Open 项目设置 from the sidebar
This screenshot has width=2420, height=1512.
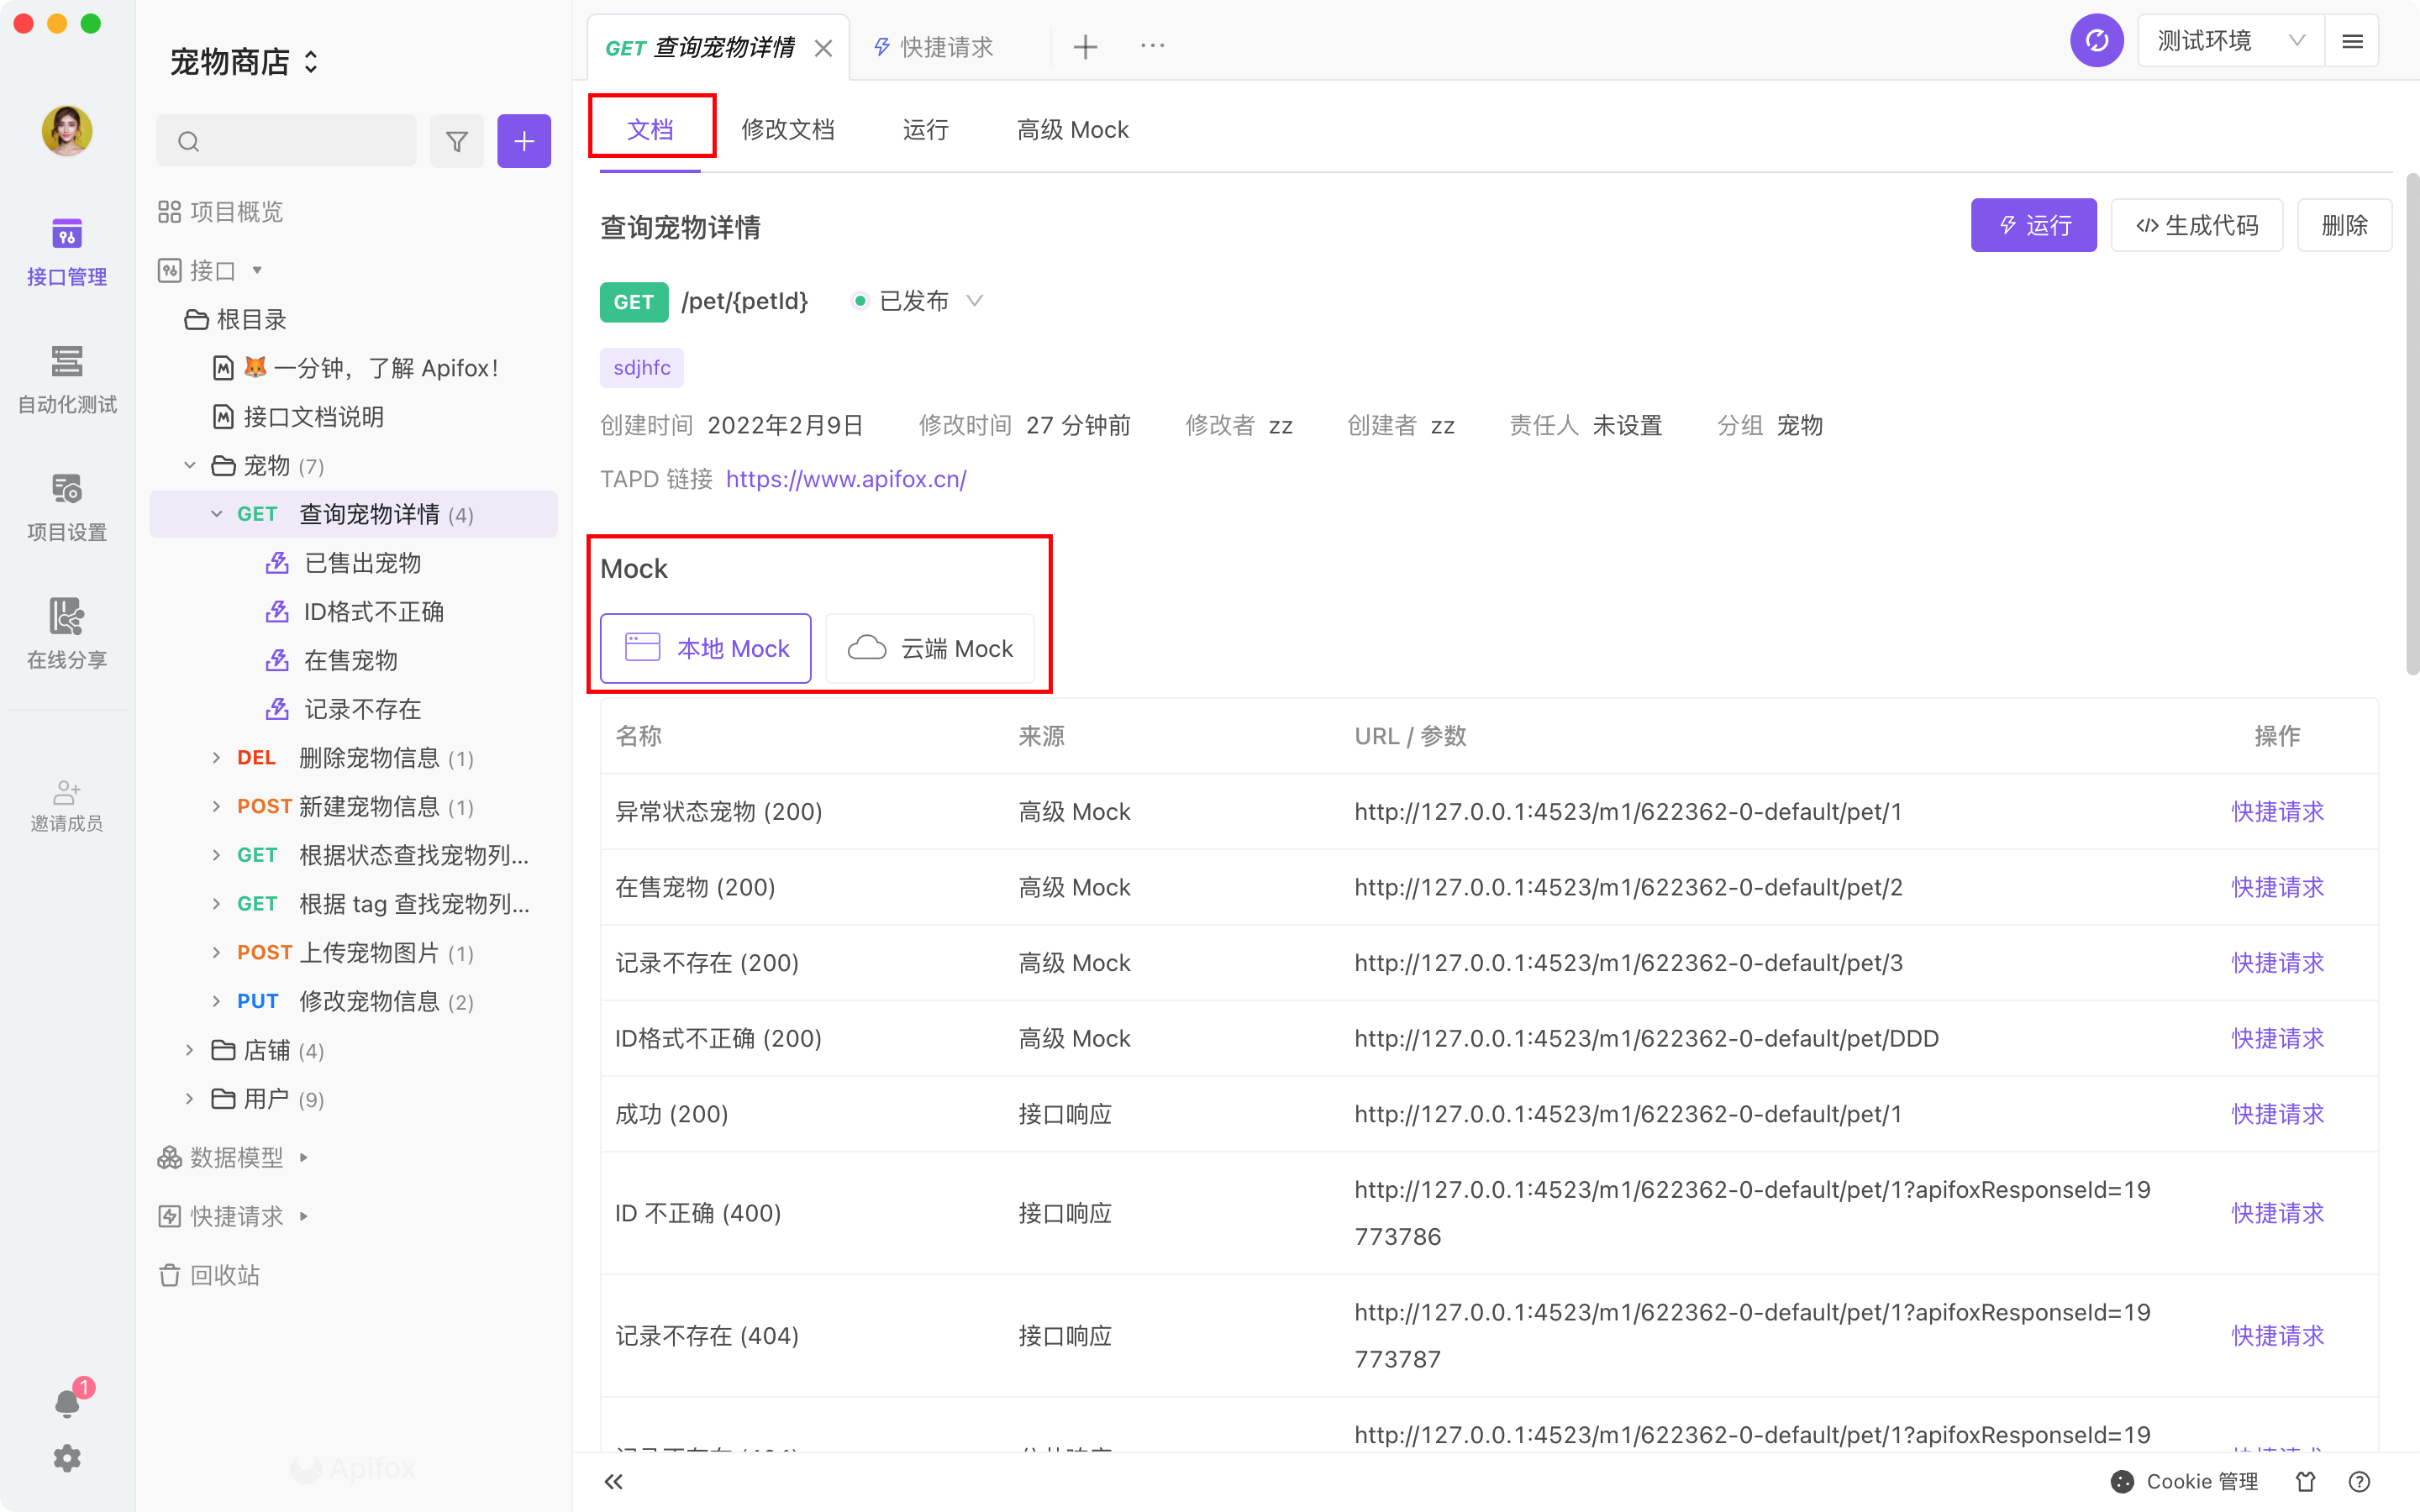[x=66, y=505]
